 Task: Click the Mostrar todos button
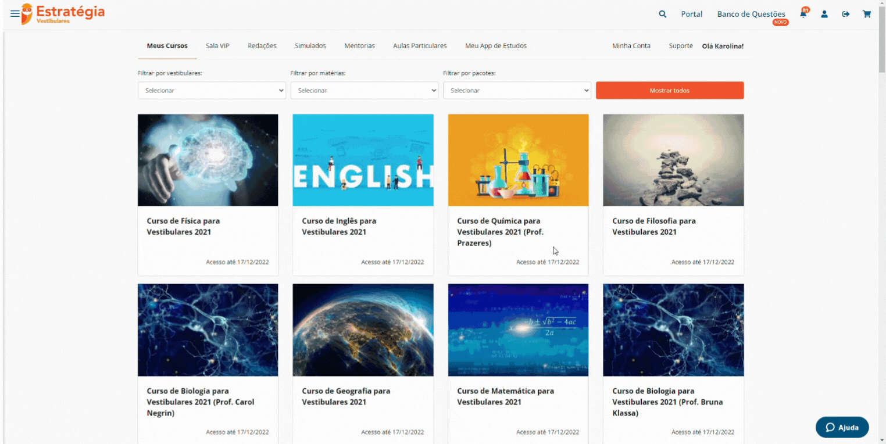click(670, 91)
